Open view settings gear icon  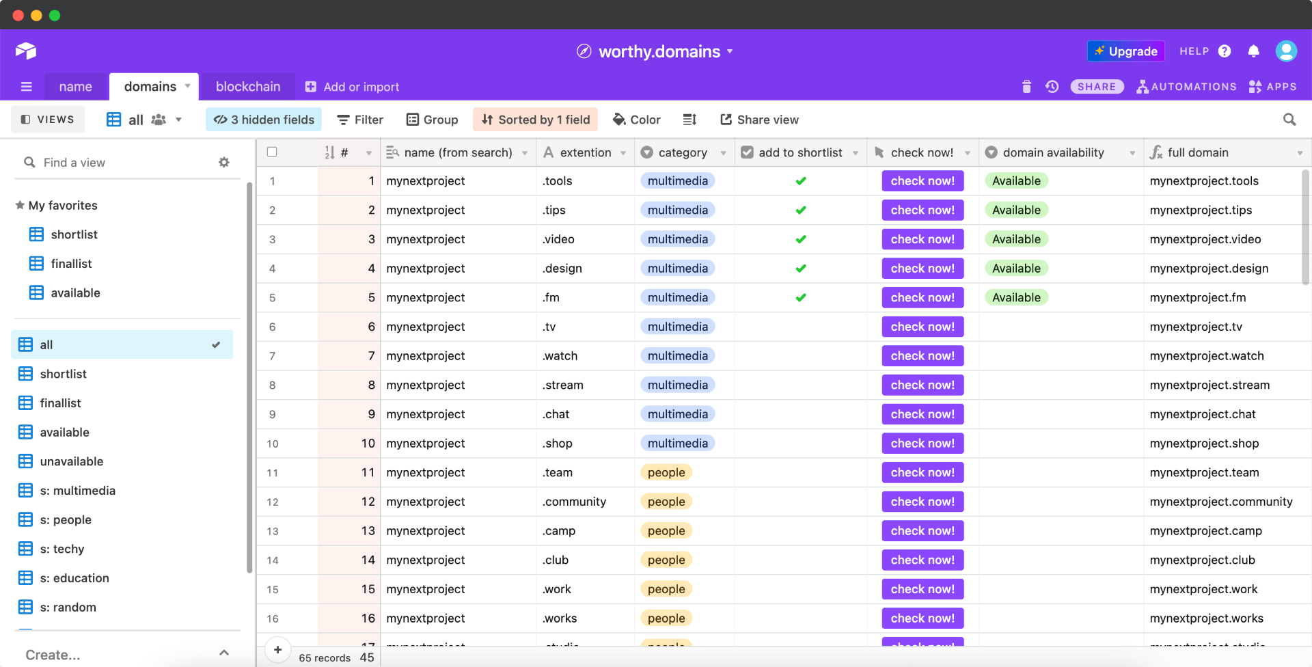coord(224,163)
